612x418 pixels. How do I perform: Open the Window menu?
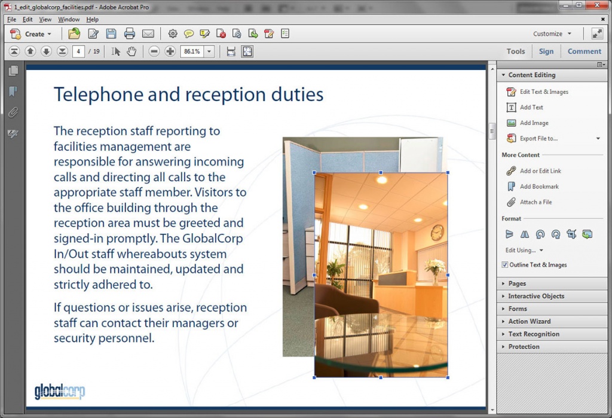coord(69,19)
